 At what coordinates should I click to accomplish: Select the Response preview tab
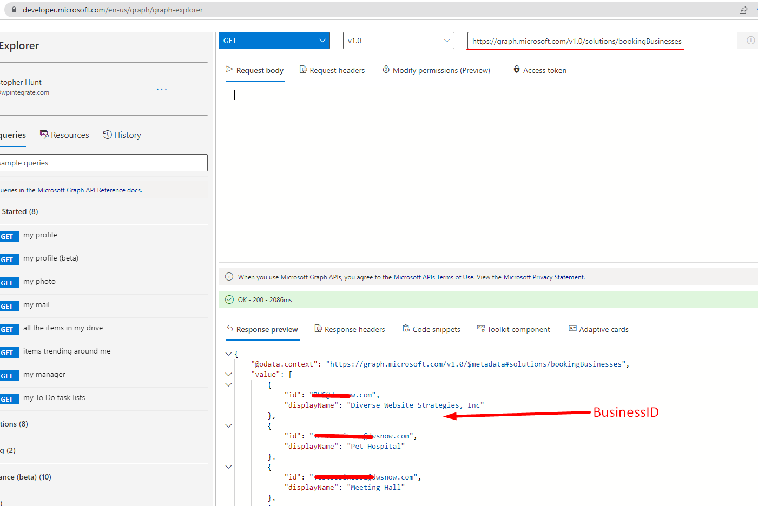(262, 329)
